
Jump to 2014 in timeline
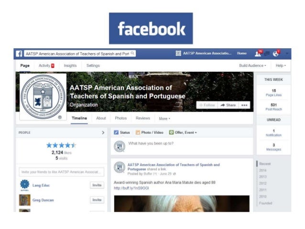click(x=262, y=170)
